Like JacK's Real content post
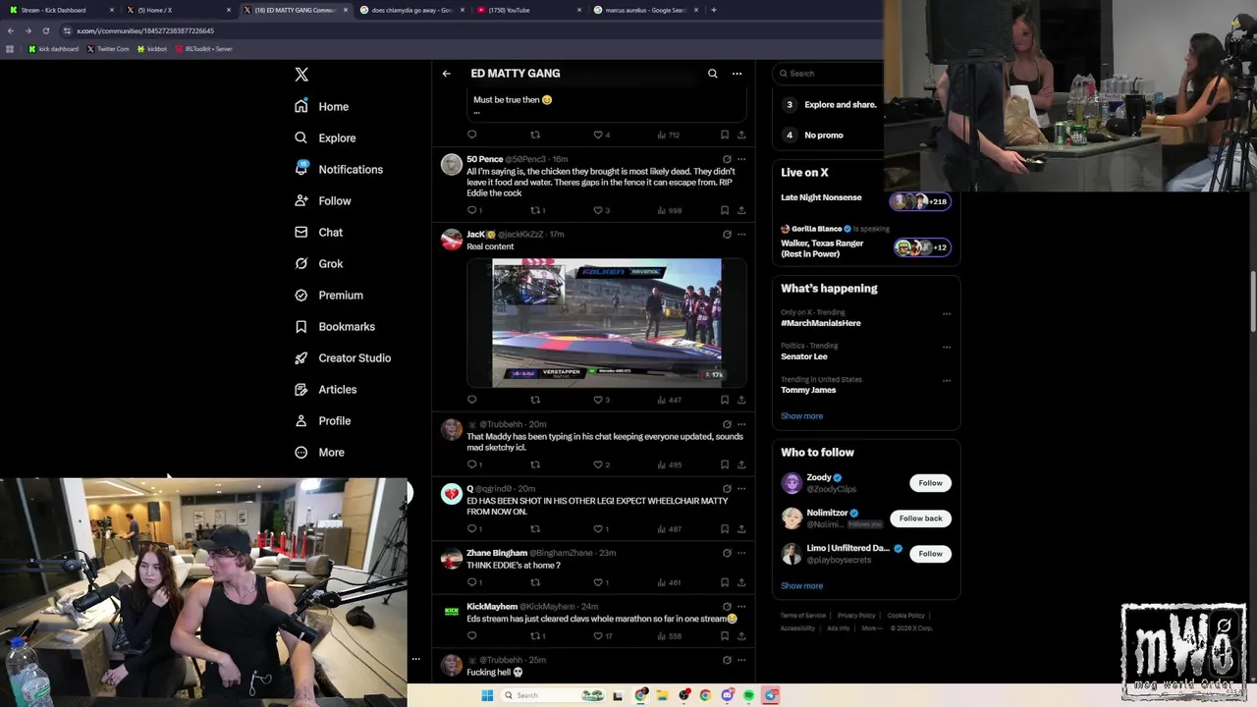The width and height of the screenshot is (1257, 707). [599, 400]
